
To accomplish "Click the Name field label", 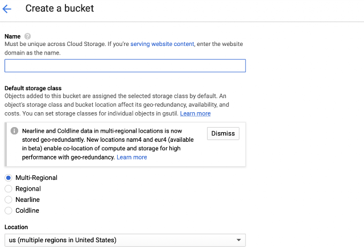I will tap(13, 36).
